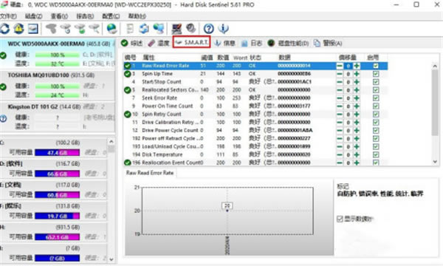The image size is (443, 266).
Task: Toggle the 显示数据 checkbox below chart
Action: pyautogui.click(x=340, y=219)
